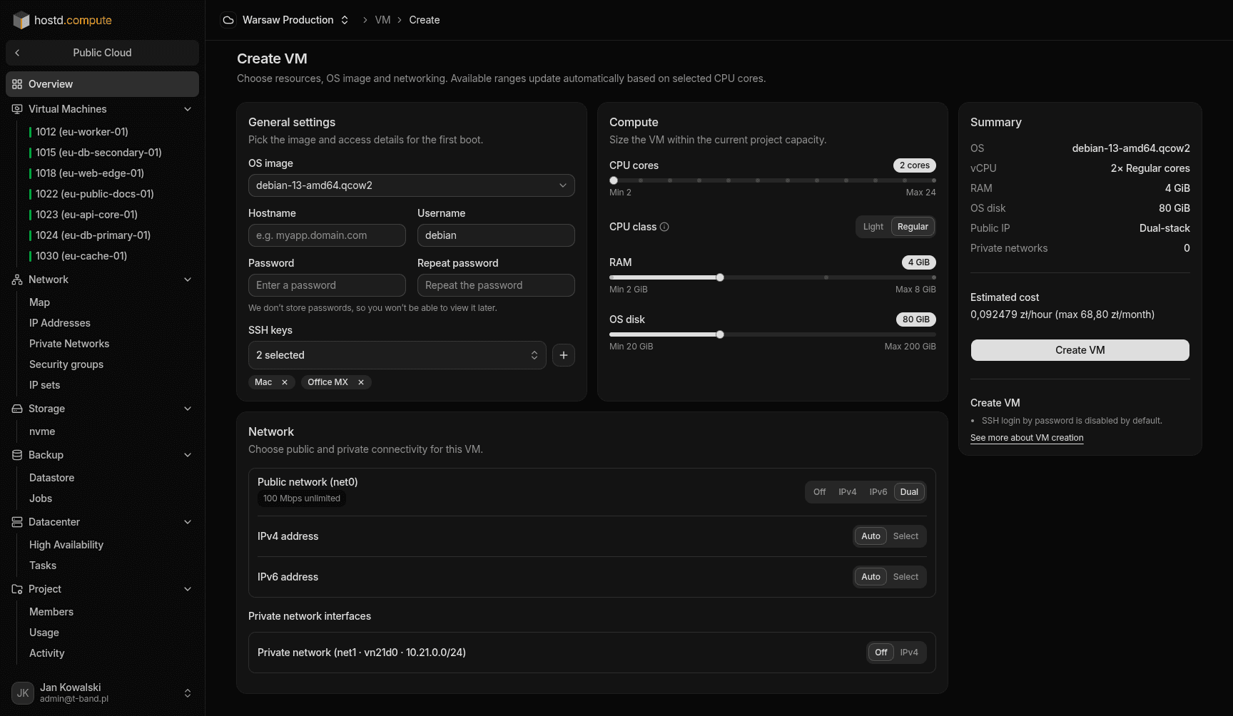Open the Jan Kowalski account switcher arrows

point(188,693)
